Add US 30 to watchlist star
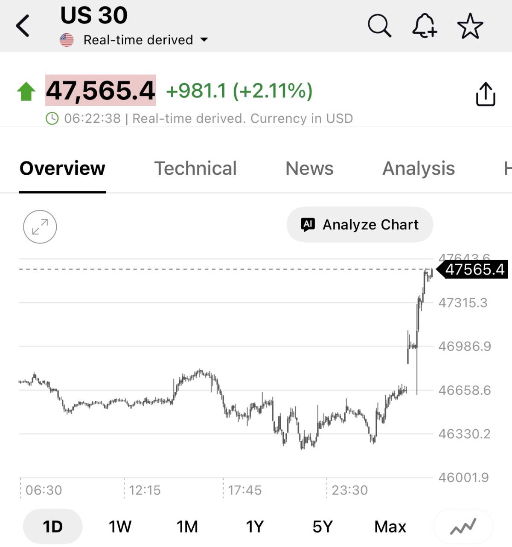The width and height of the screenshot is (512, 547). [x=470, y=26]
